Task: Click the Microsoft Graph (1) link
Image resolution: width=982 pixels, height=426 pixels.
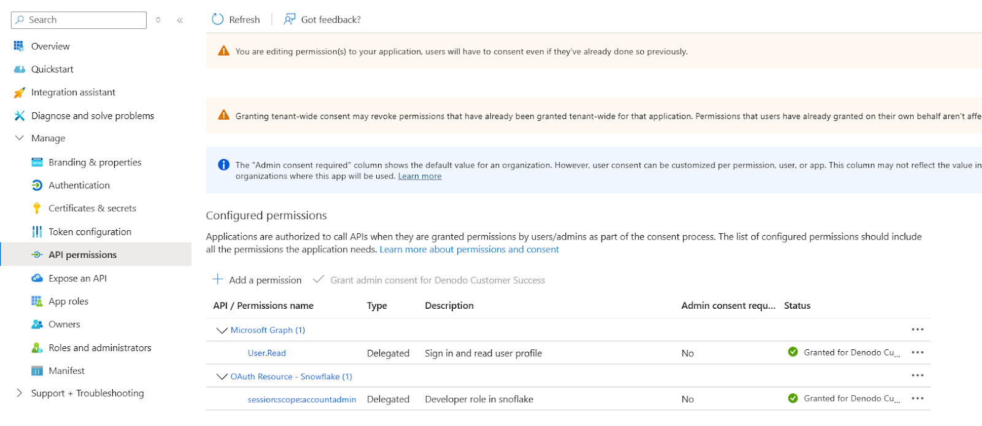Action: [268, 330]
